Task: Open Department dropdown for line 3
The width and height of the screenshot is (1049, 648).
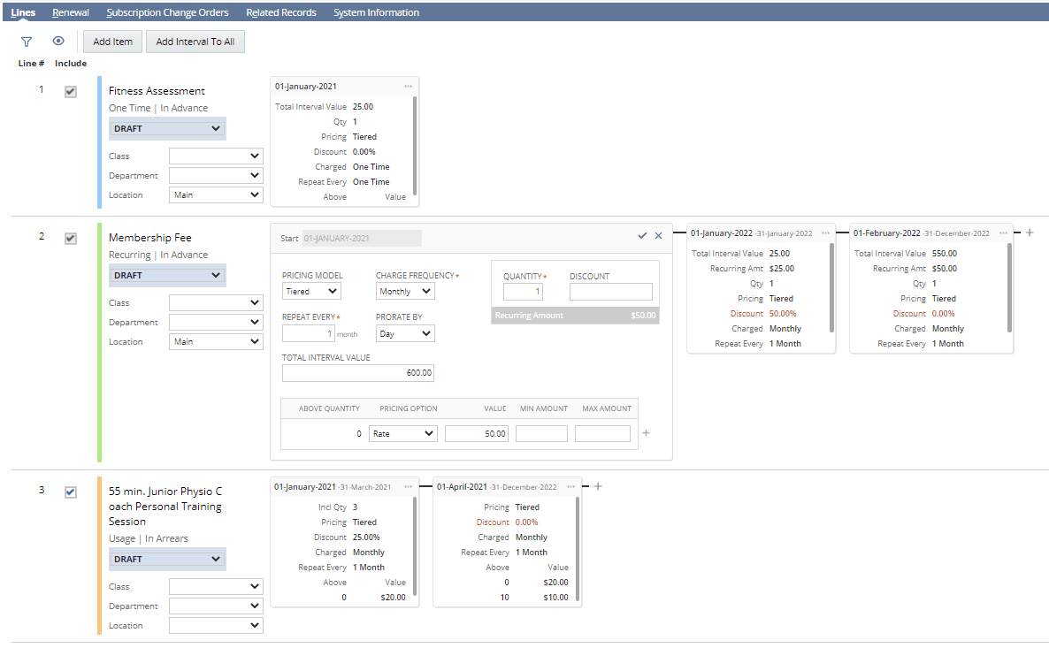Action: click(216, 606)
